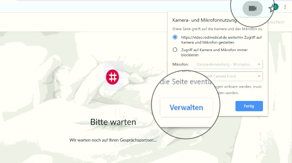Click the red hashtag logo
The image size is (292, 163).
pyautogui.click(x=113, y=77)
